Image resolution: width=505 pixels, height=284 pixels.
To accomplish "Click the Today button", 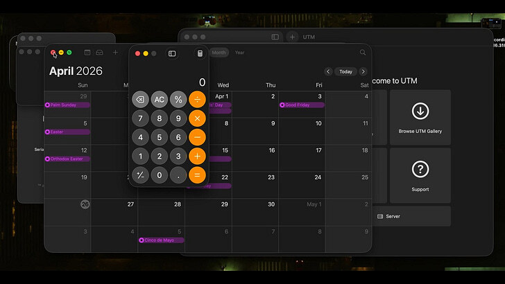I will click(x=345, y=71).
